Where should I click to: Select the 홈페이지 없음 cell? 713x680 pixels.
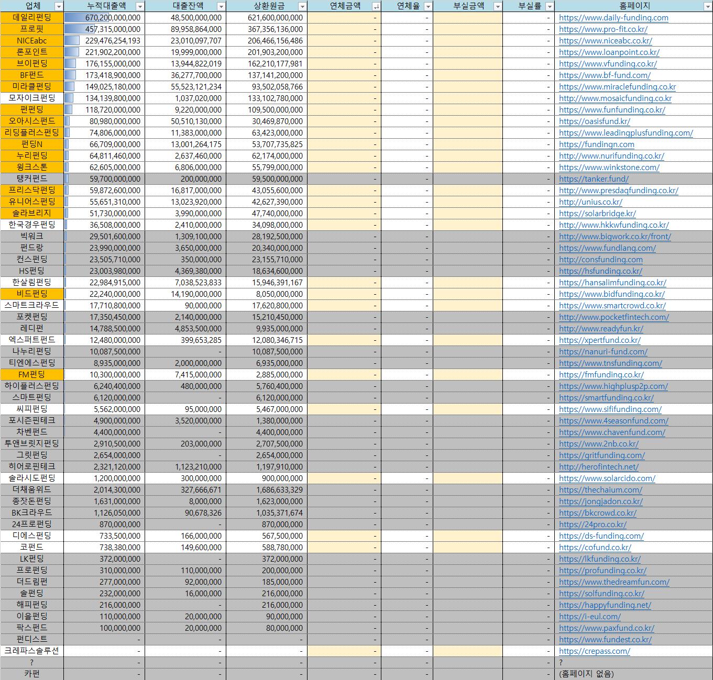point(634,674)
